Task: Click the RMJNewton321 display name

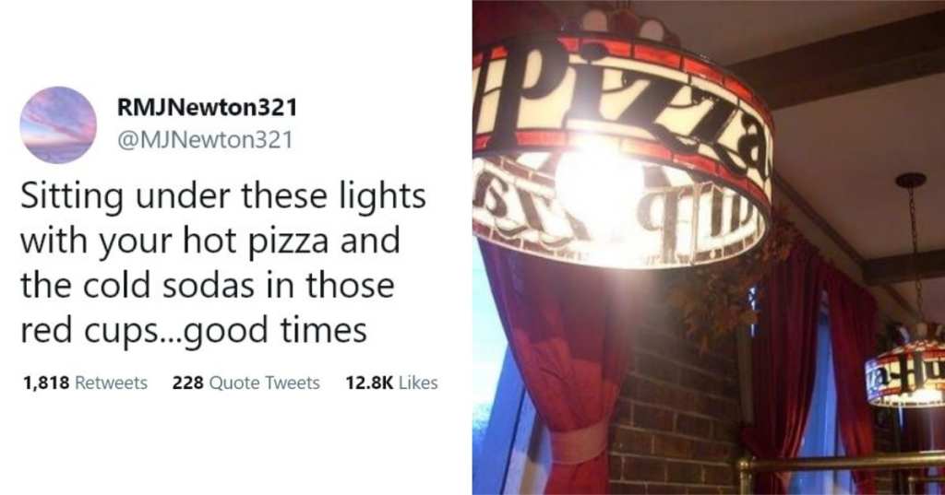Action: (x=208, y=108)
